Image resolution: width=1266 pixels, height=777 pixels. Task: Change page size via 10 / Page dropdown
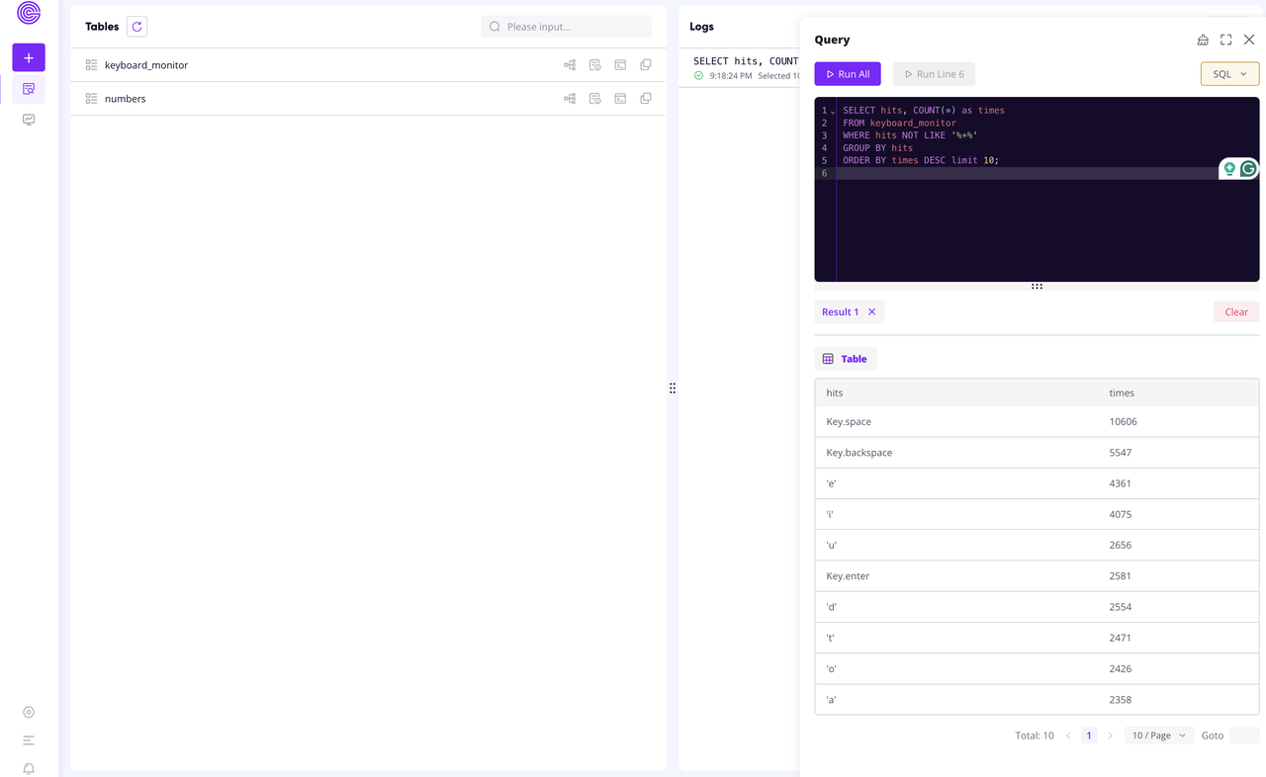pos(1158,735)
